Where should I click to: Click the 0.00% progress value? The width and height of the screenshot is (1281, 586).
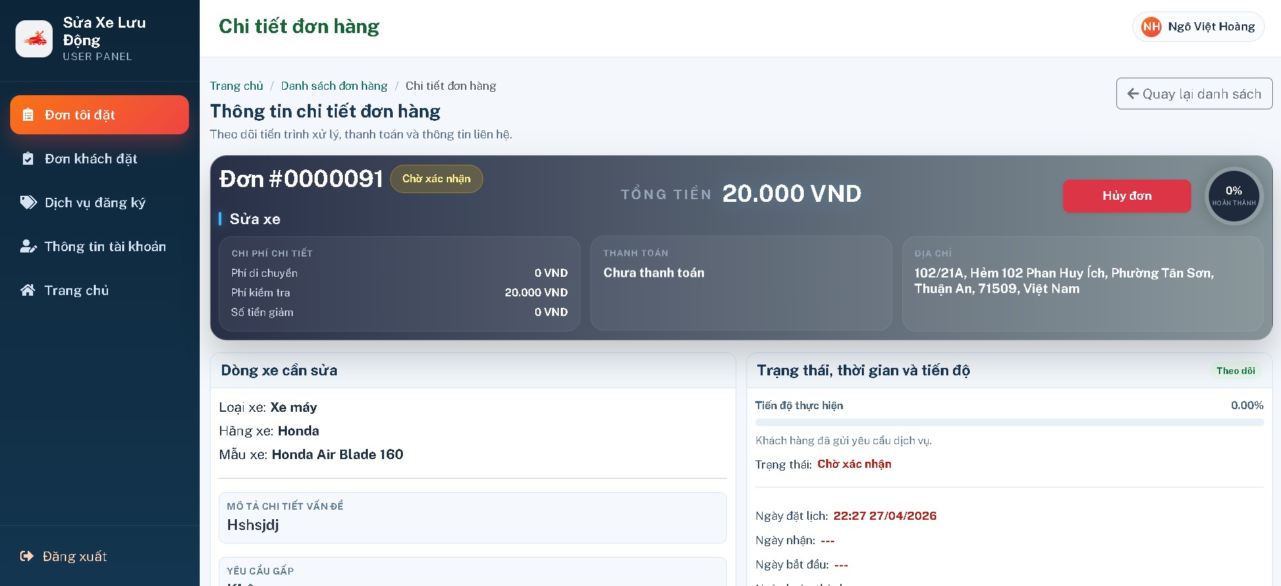pyautogui.click(x=1247, y=405)
